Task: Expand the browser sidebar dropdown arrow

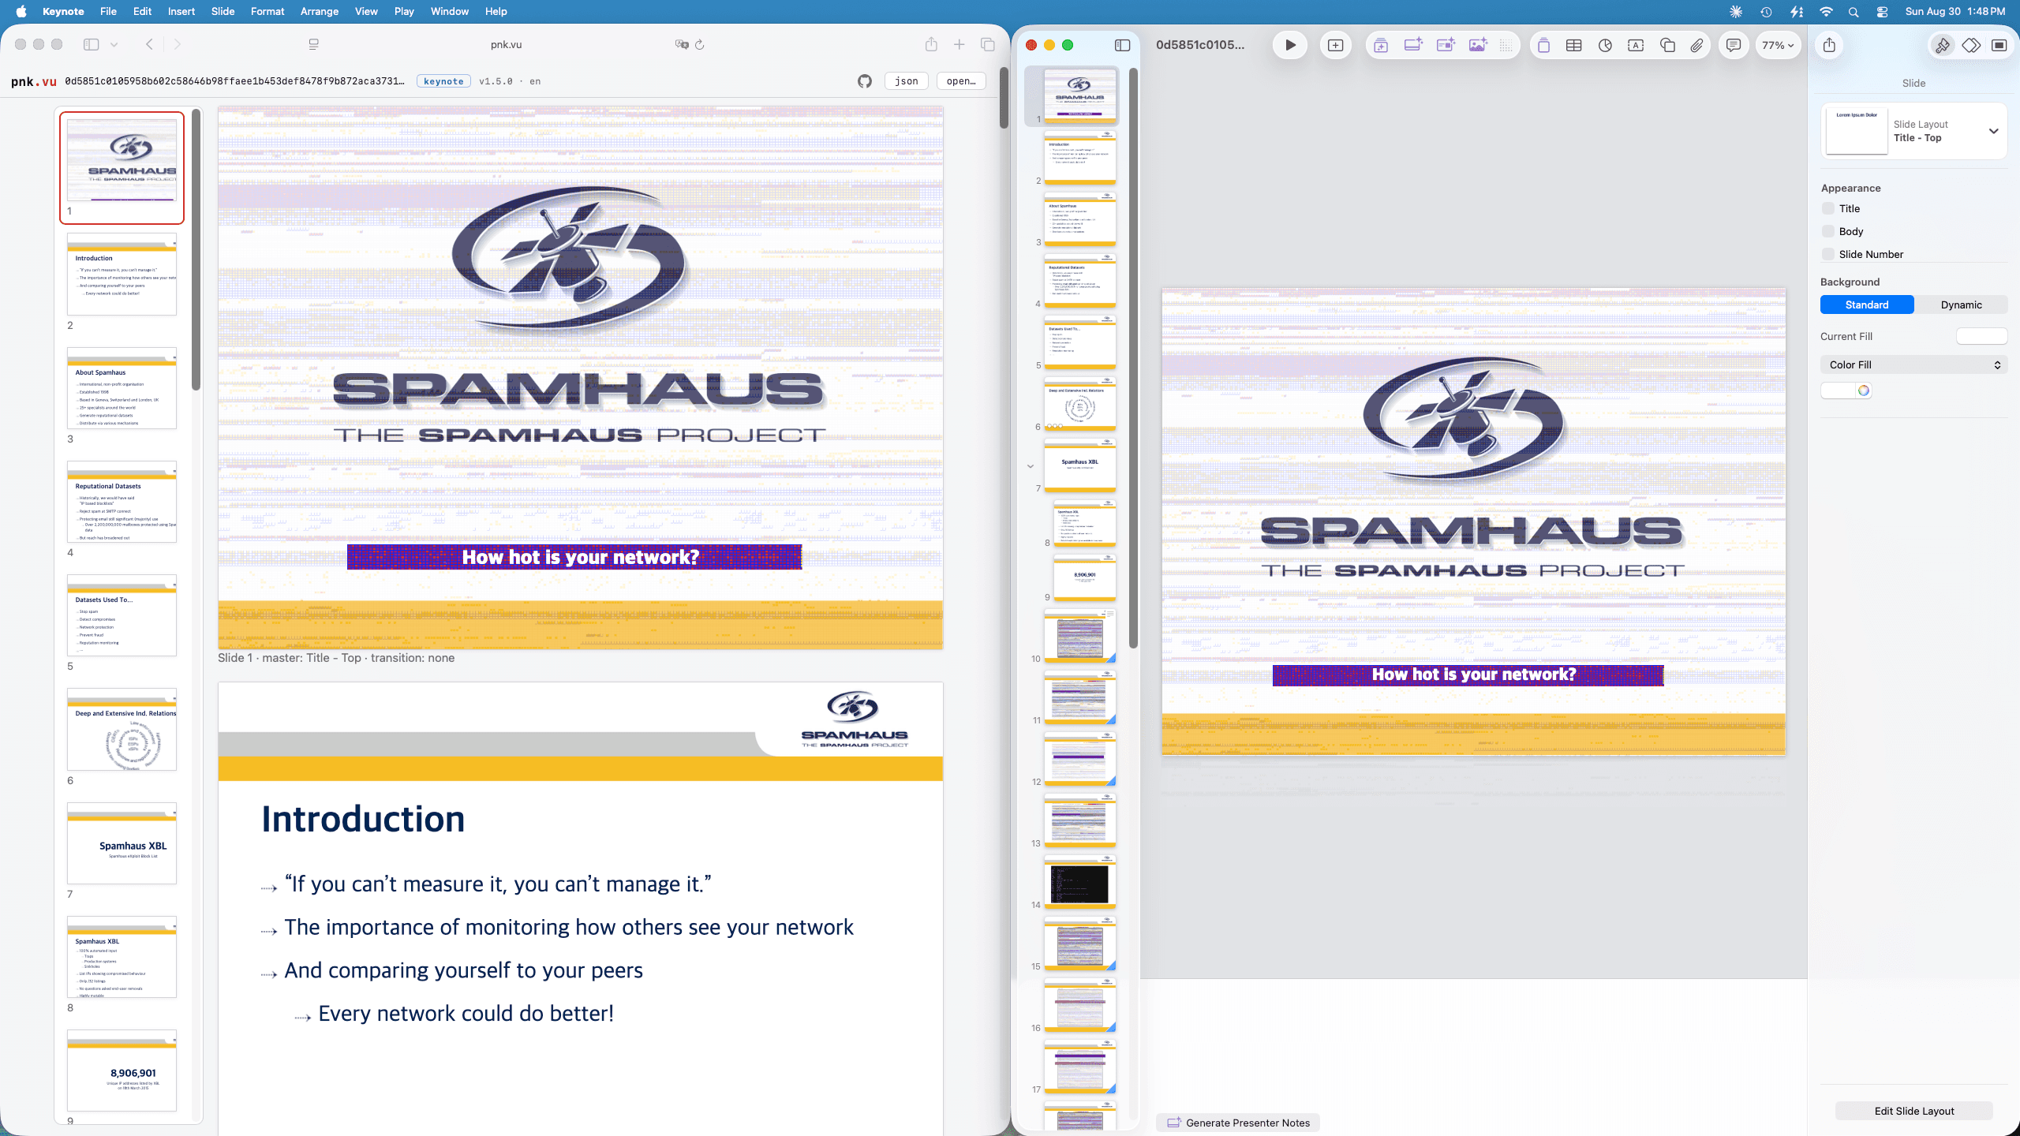Action: pyautogui.click(x=114, y=44)
